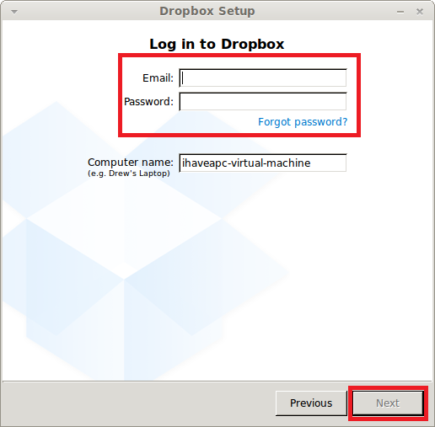Go back with the Previous button
435x427 pixels.
311,403
